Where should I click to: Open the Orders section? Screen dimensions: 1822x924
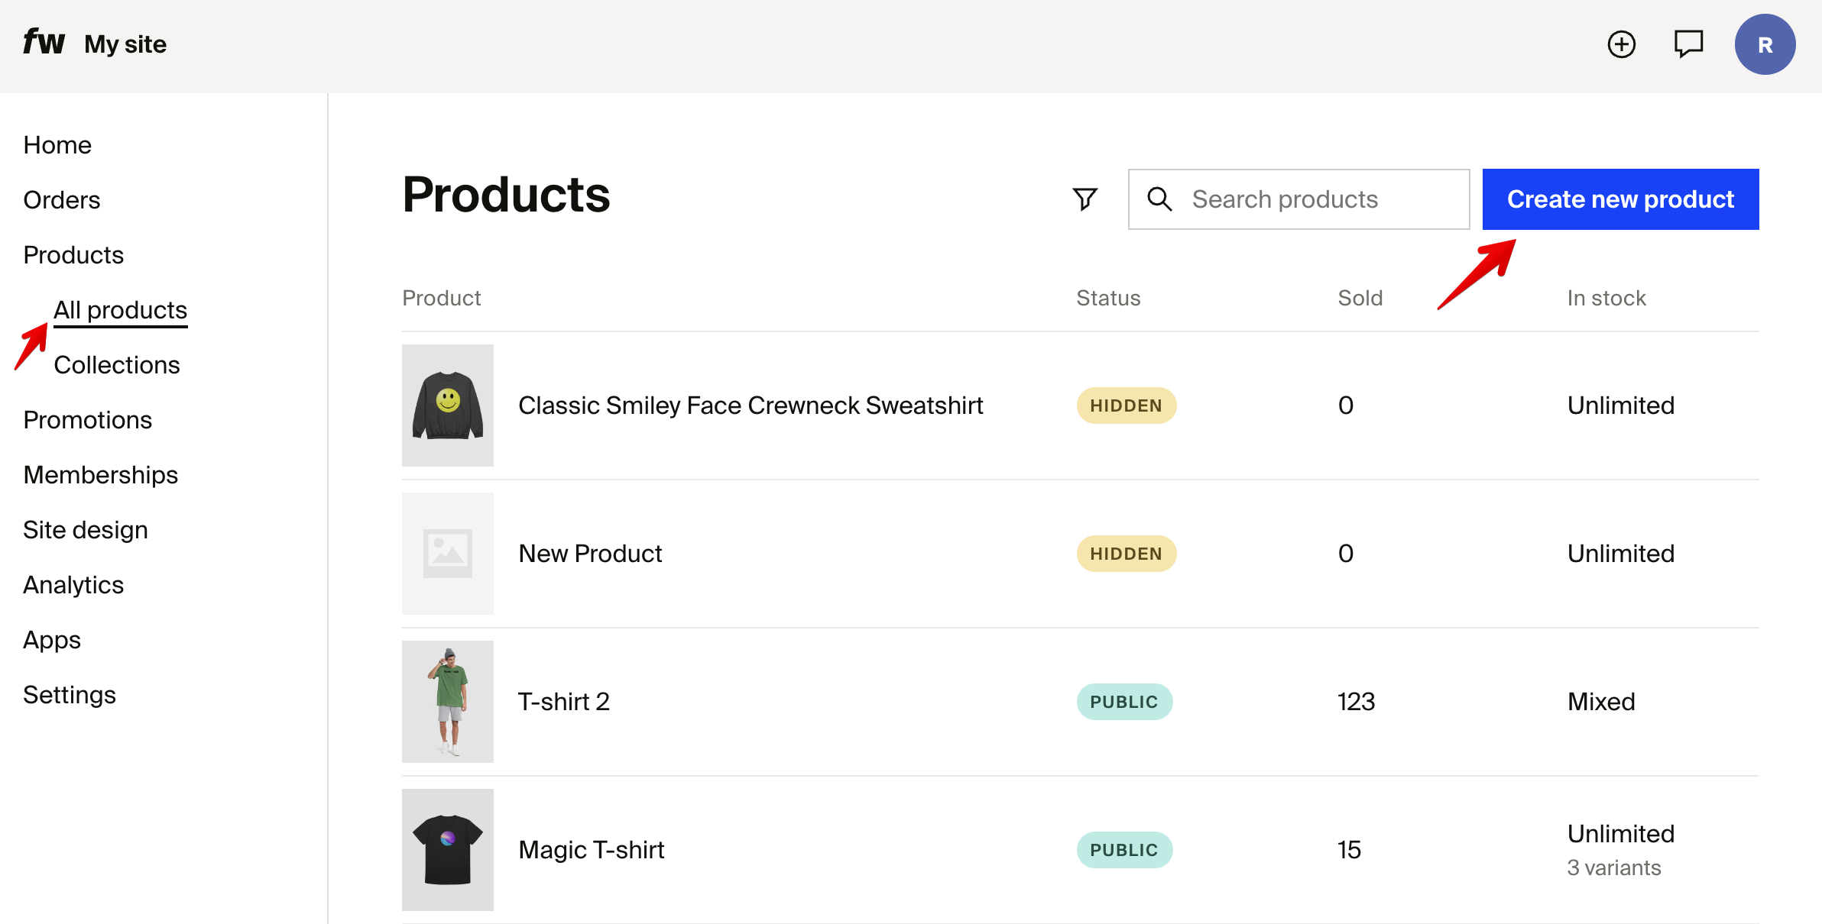click(x=61, y=199)
